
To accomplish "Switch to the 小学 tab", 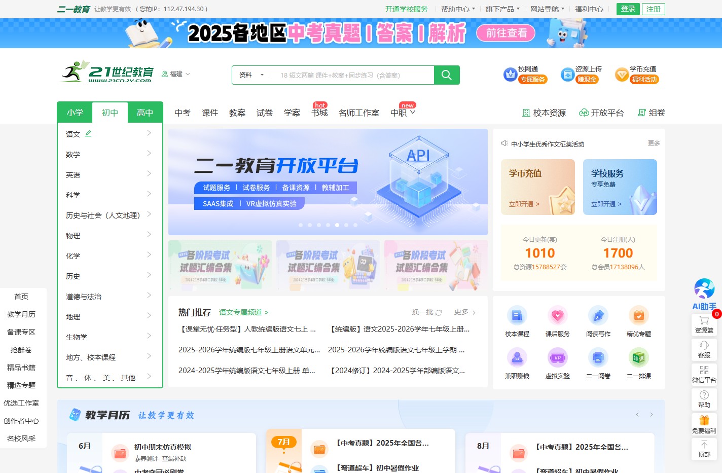I will (x=75, y=113).
